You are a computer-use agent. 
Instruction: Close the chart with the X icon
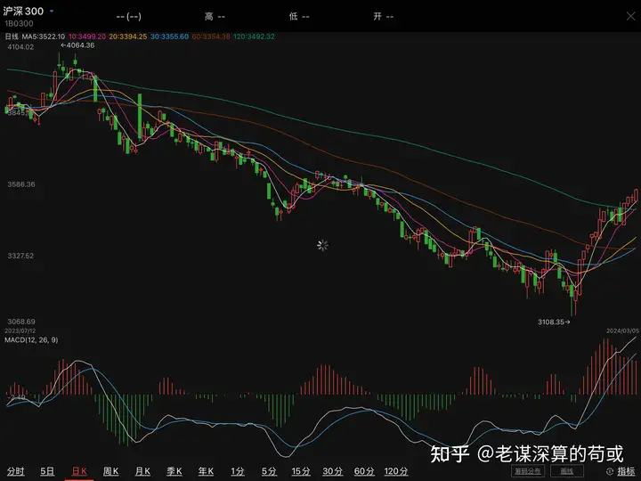tap(631, 16)
